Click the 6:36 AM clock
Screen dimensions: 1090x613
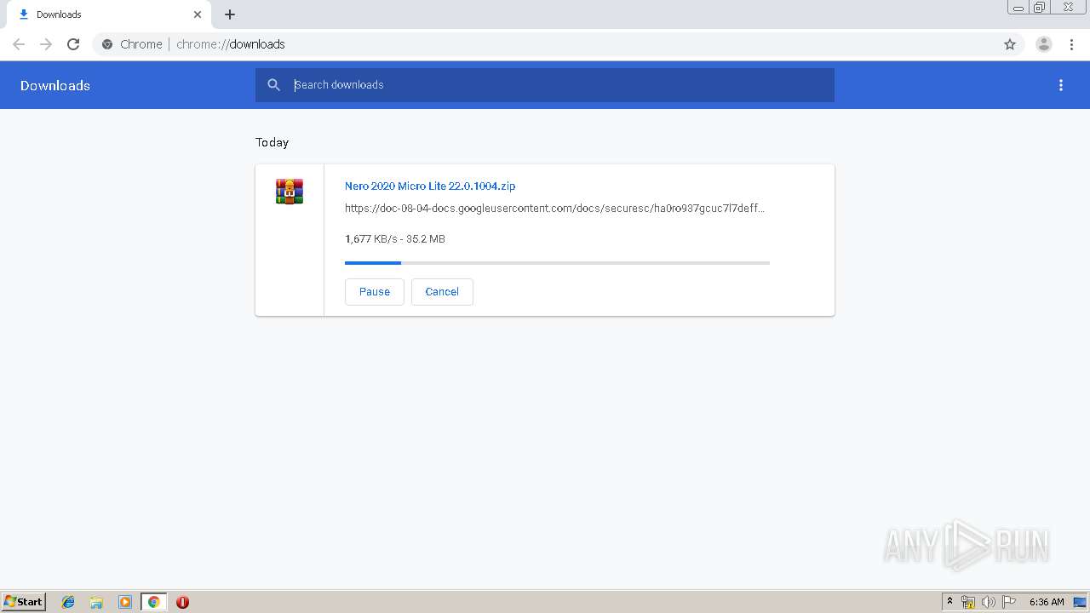(1047, 602)
